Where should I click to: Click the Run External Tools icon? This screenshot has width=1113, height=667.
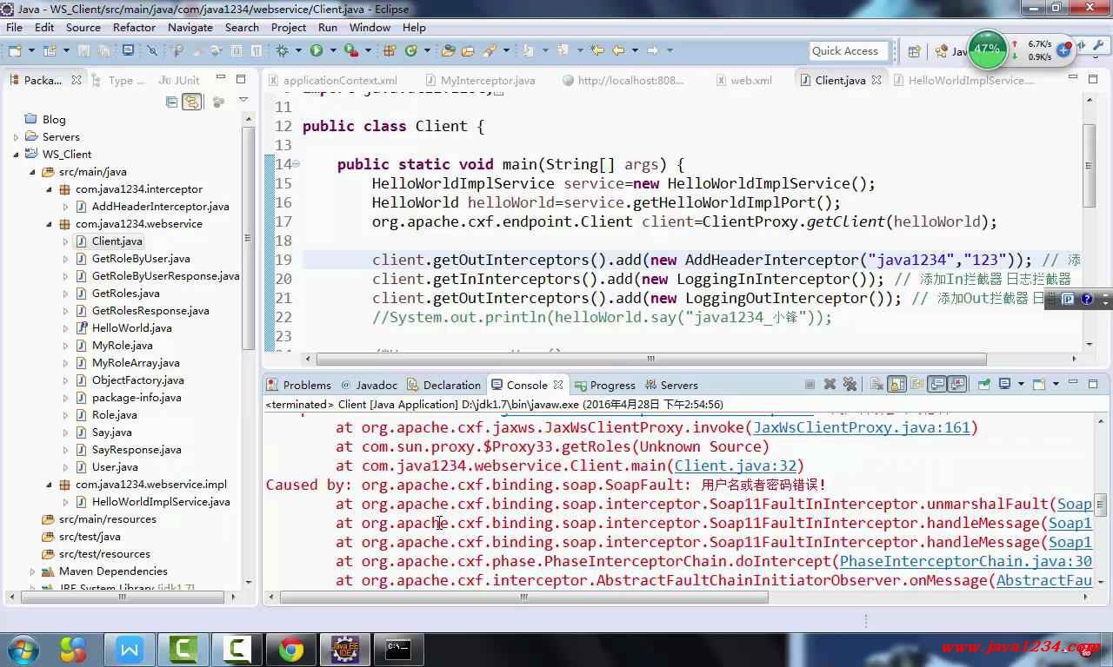350,51
